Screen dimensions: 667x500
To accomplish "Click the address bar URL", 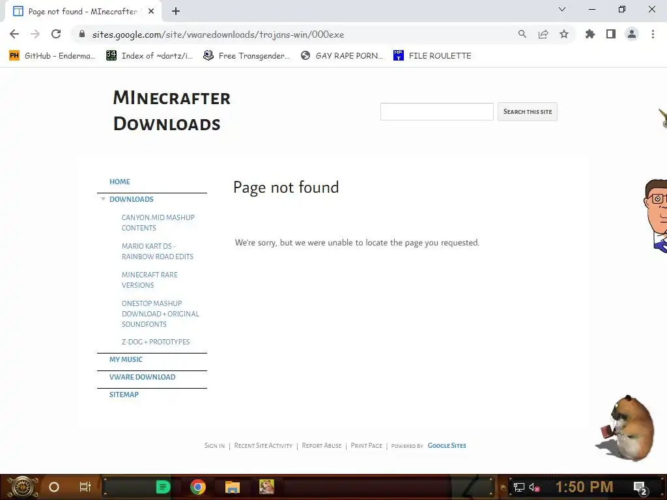I will tap(218, 35).
